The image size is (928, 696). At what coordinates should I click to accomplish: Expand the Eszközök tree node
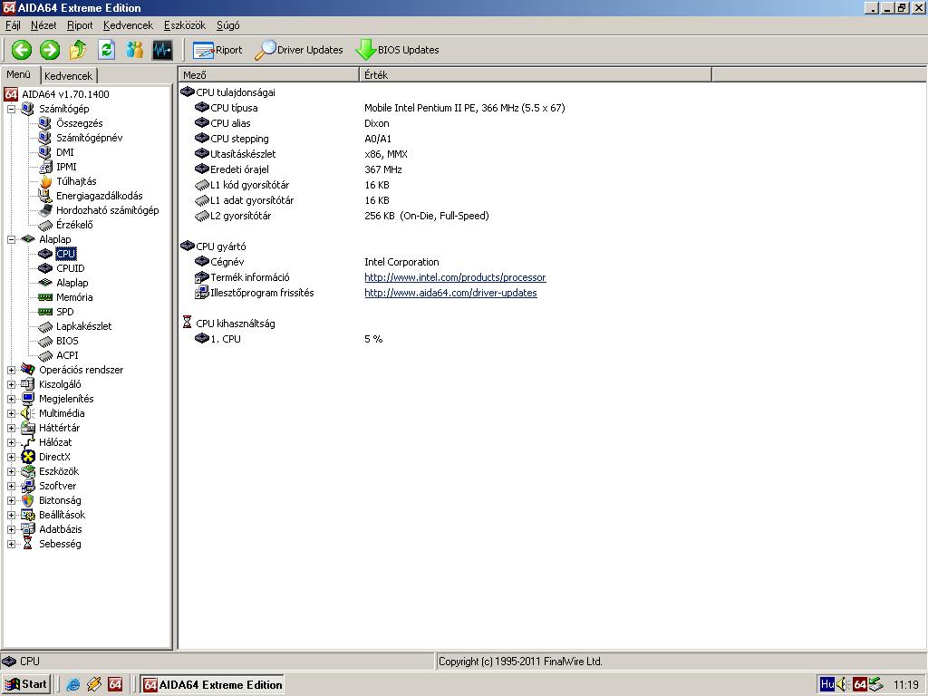[11, 471]
